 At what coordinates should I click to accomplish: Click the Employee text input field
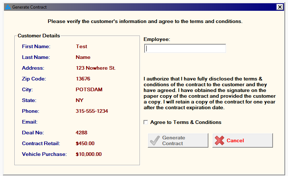185,48
